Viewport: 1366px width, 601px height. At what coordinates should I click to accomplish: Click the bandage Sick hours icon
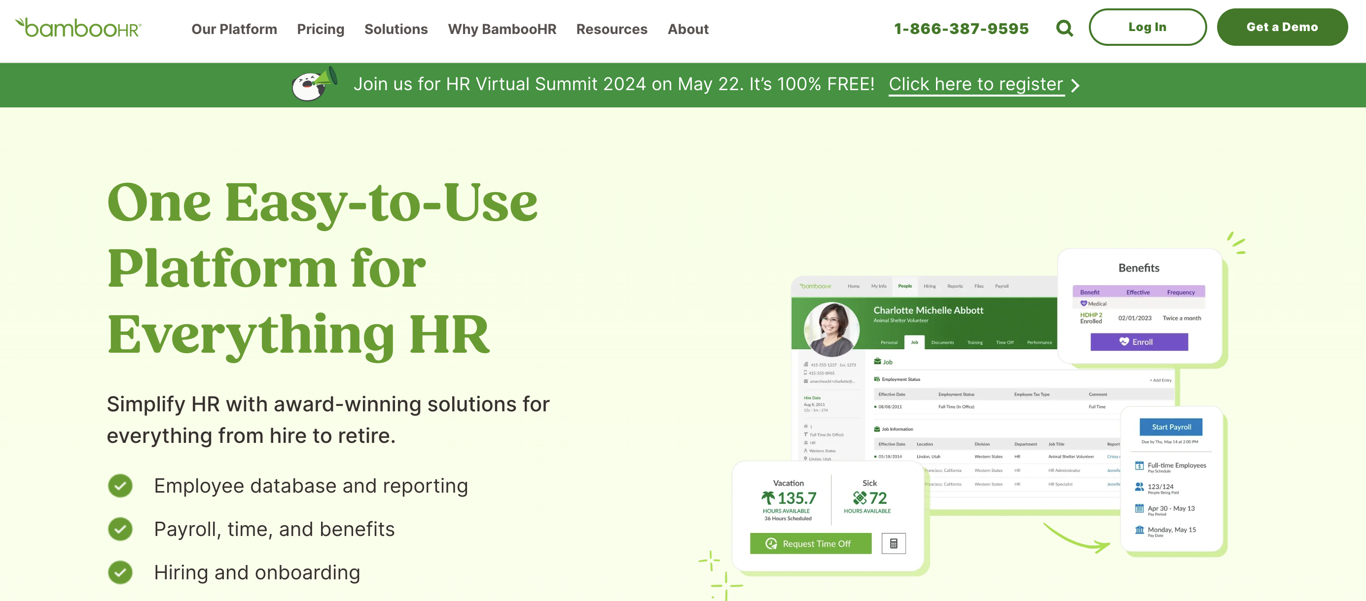[860, 498]
